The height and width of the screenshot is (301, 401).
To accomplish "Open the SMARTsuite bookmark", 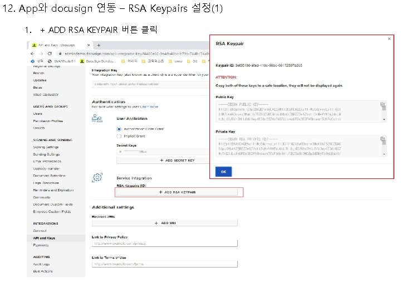I will point(61,61).
